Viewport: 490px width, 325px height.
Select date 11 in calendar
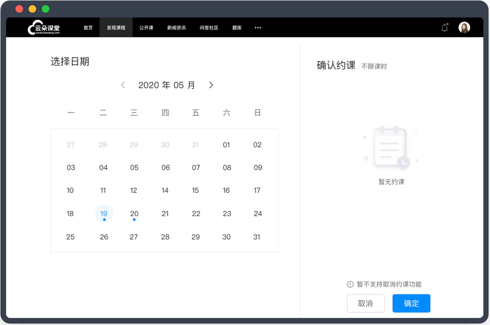[103, 191]
